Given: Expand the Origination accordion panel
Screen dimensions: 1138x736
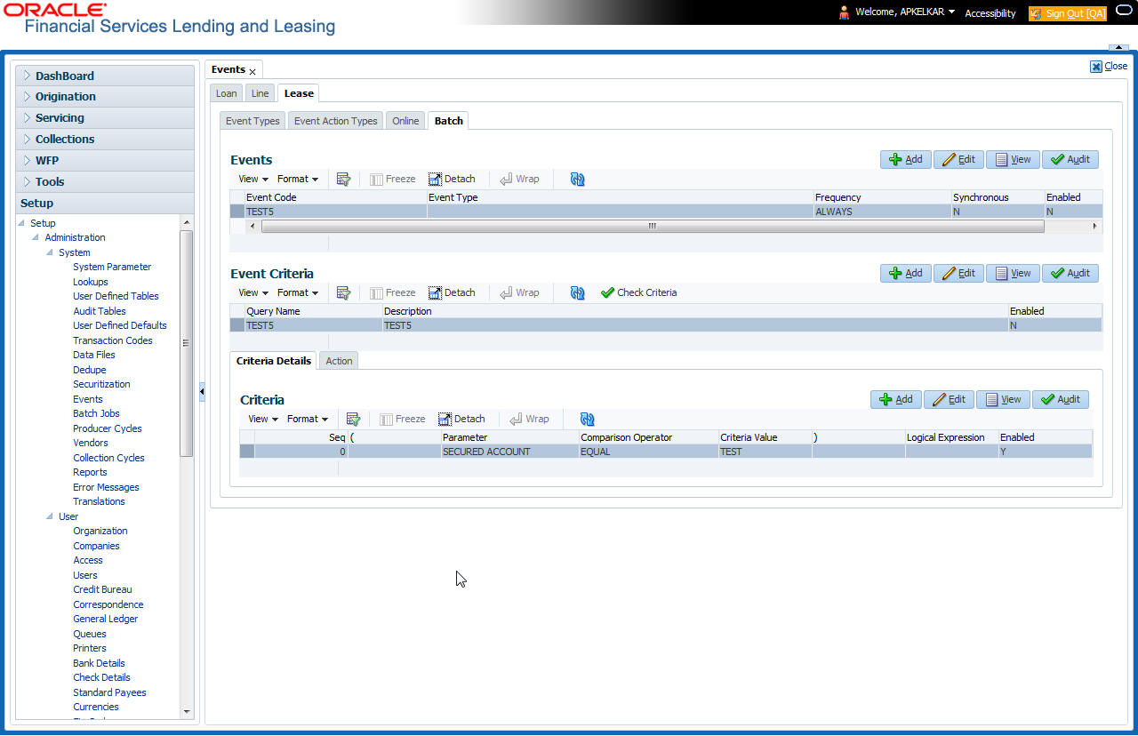Looking at the screenshot, I should point(105,97).
